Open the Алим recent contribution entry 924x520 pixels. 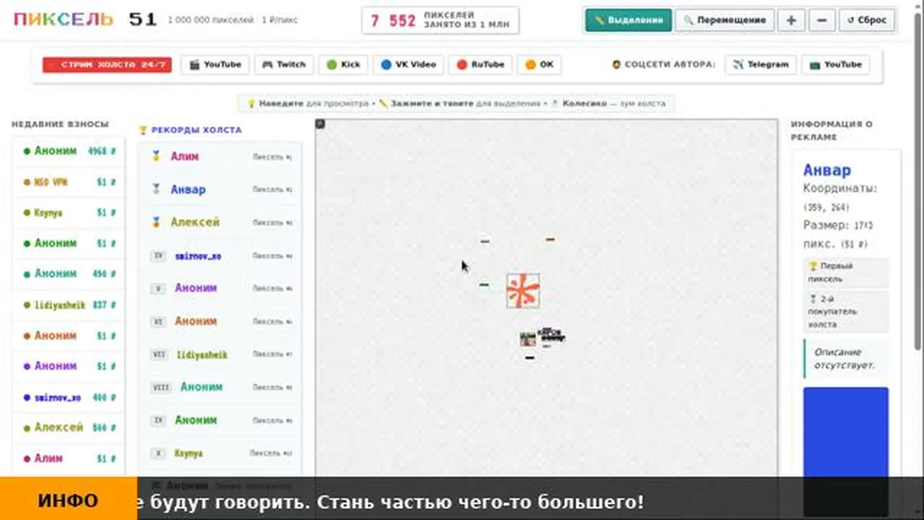click(x=69, y=458)
